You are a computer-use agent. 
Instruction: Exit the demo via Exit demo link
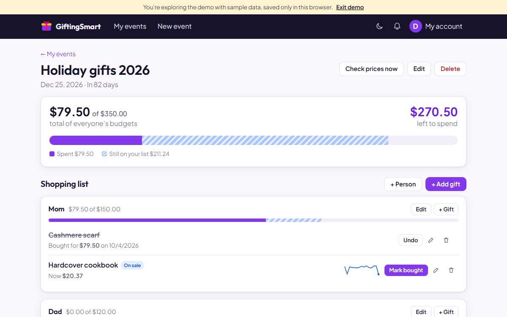tap(350, 7)
